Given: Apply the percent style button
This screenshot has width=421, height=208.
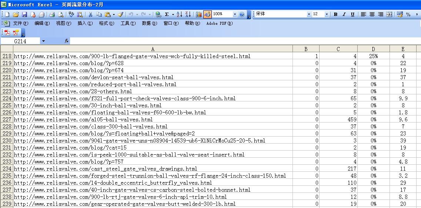Looking at the screenshot, I should [408, 14].
